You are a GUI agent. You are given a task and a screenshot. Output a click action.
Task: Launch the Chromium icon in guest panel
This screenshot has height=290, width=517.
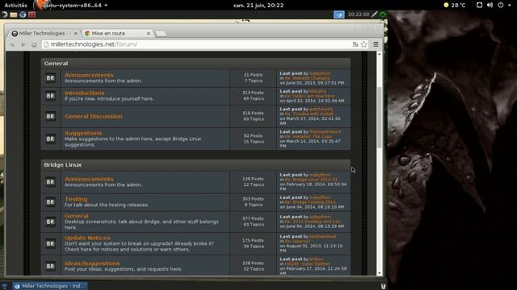pos(23,14)
